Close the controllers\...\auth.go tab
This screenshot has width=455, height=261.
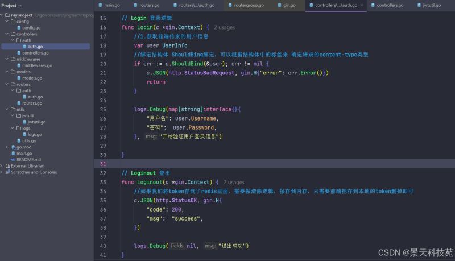pos(362,5)
